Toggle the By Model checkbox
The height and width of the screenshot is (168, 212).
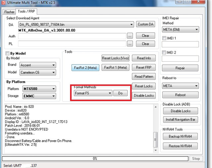(x=7, y=53)
